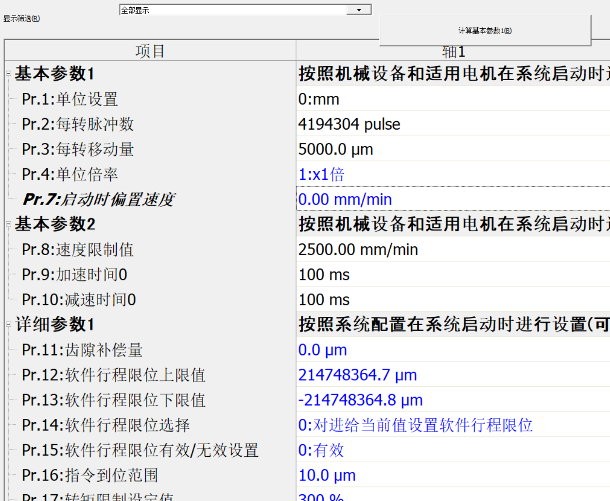Viewport: 610px width, 501px height.
Task: Click the 计算基本参数1 button
Action: point(485,31)
